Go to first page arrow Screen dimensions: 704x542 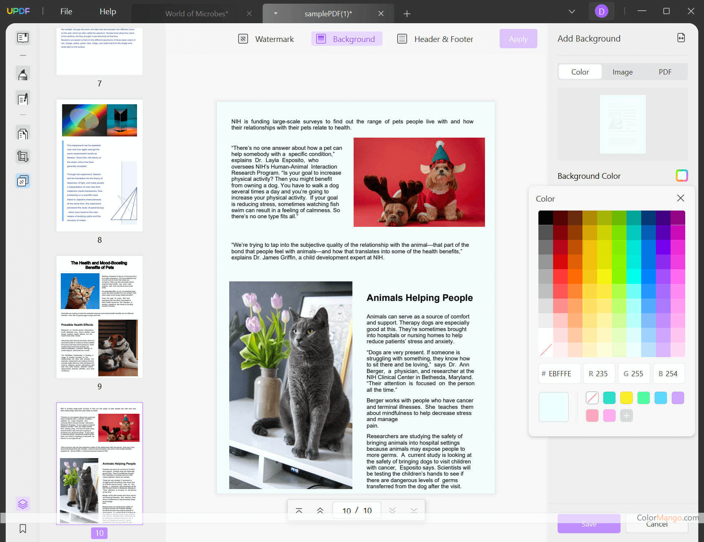[299, 511]
